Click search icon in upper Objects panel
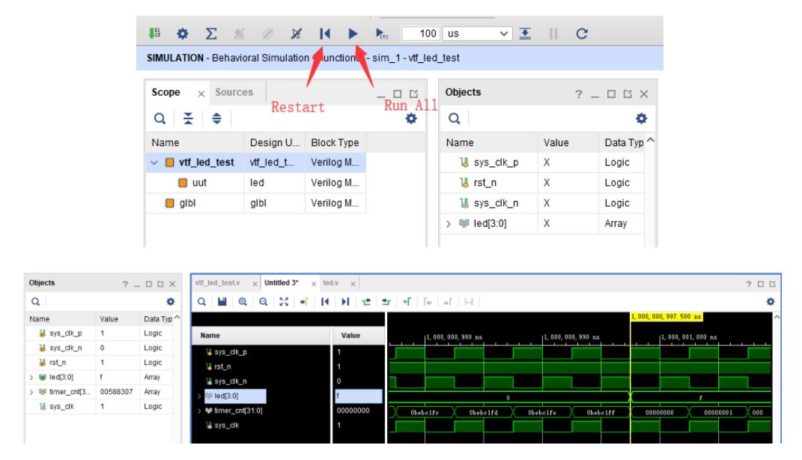 pos(454,118)
